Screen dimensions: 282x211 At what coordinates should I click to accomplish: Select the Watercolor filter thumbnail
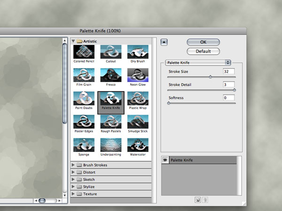click(x=138, y=145)
